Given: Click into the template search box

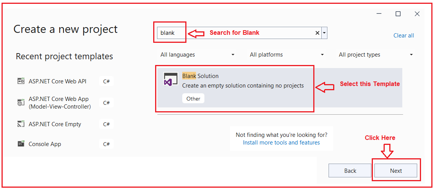Looking at the screenshot, I should coord(248,33).
